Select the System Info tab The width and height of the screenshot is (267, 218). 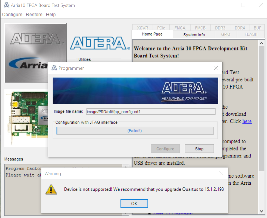click(194, 35)
